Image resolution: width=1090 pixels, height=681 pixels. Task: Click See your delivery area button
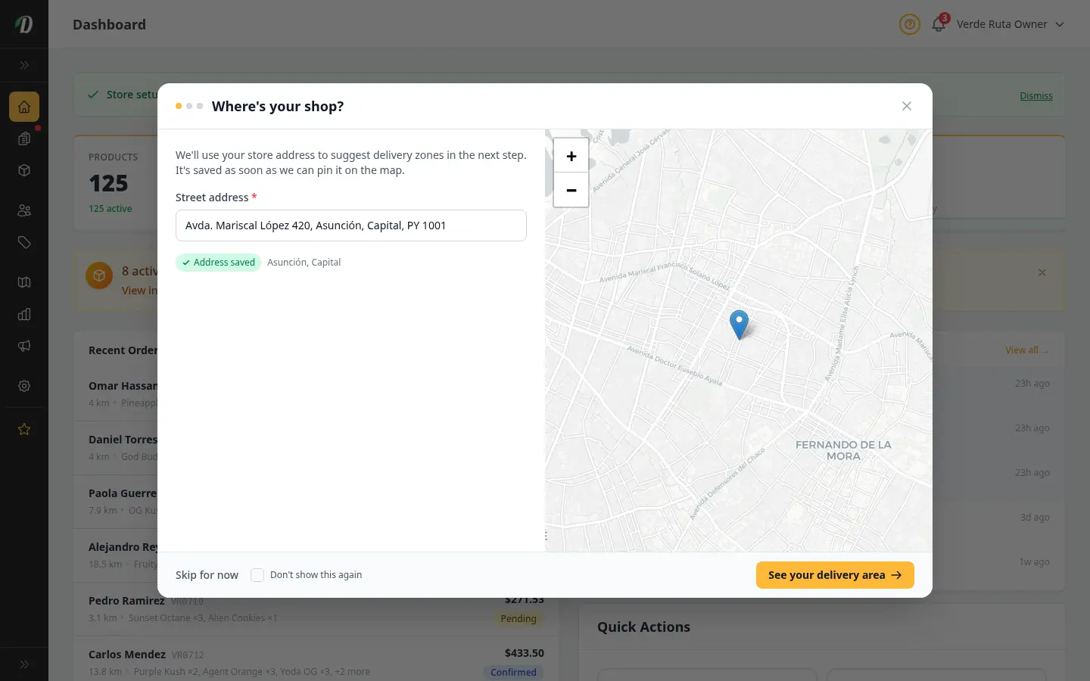point(835,575)
